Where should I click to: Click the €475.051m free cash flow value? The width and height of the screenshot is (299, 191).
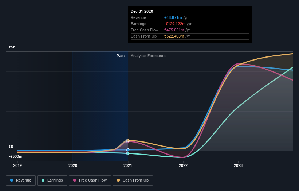[174, 30]
